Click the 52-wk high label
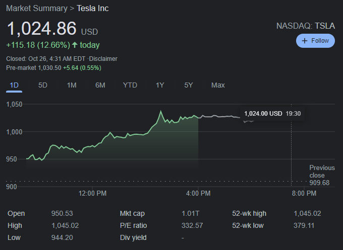343x250 pixels. tap(249, 213)
